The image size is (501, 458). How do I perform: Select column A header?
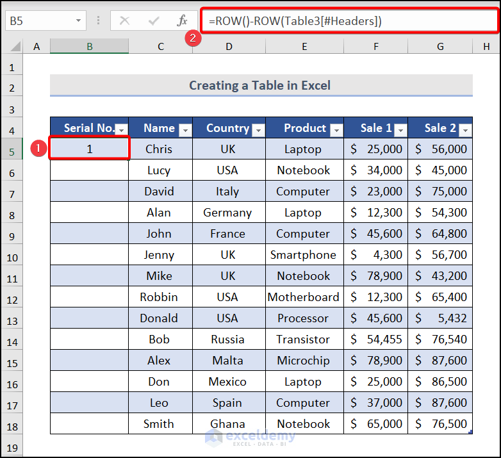pyautogui.click(x=37, y=47)
